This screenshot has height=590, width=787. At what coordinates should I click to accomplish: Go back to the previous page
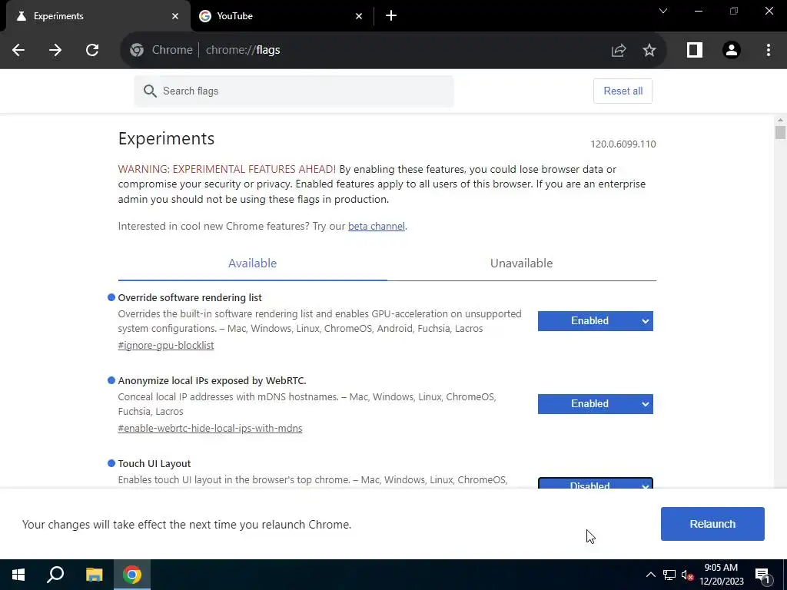18,50
